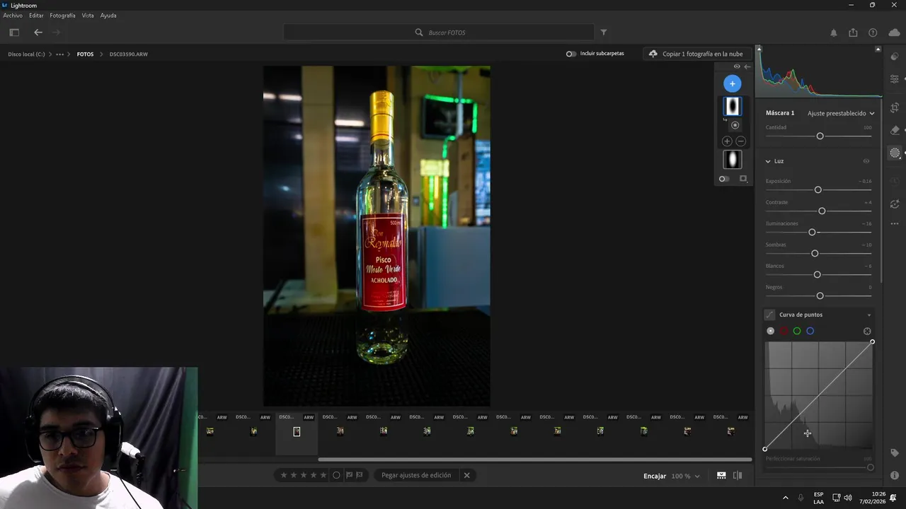This screenshot has height=509, width=906.
Task: Select the radial gradient mask component
Action: pos(735,125)
